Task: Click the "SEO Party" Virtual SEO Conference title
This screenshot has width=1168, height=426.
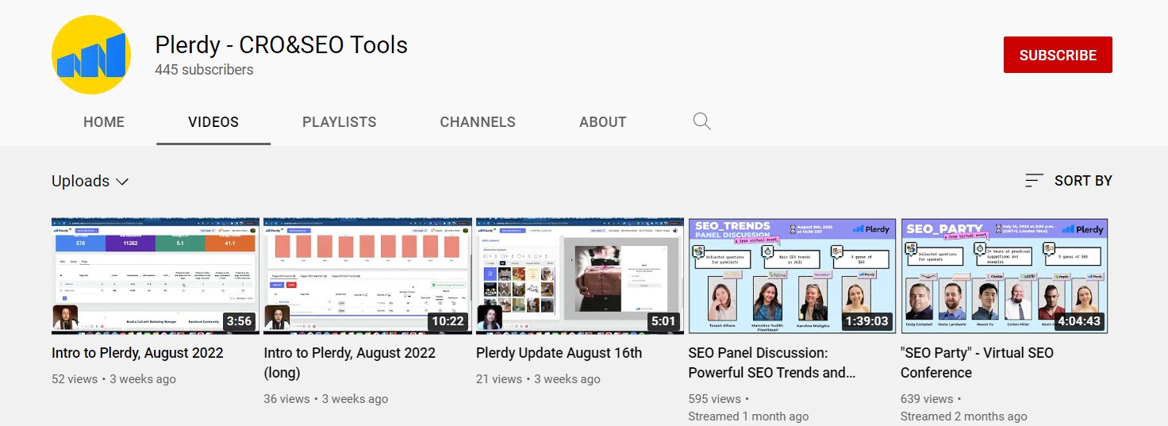Action: 977,363
